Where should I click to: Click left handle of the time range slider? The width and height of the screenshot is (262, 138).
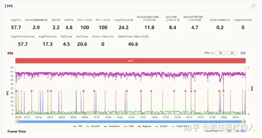pos(17,122)
